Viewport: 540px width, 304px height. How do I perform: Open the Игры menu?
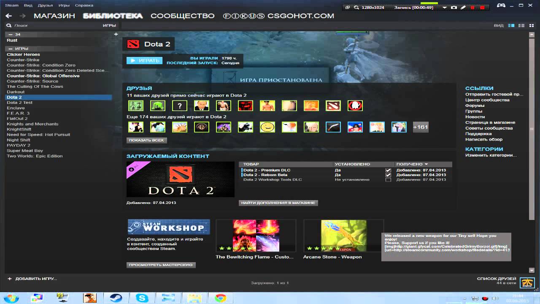tap(64, 5)
